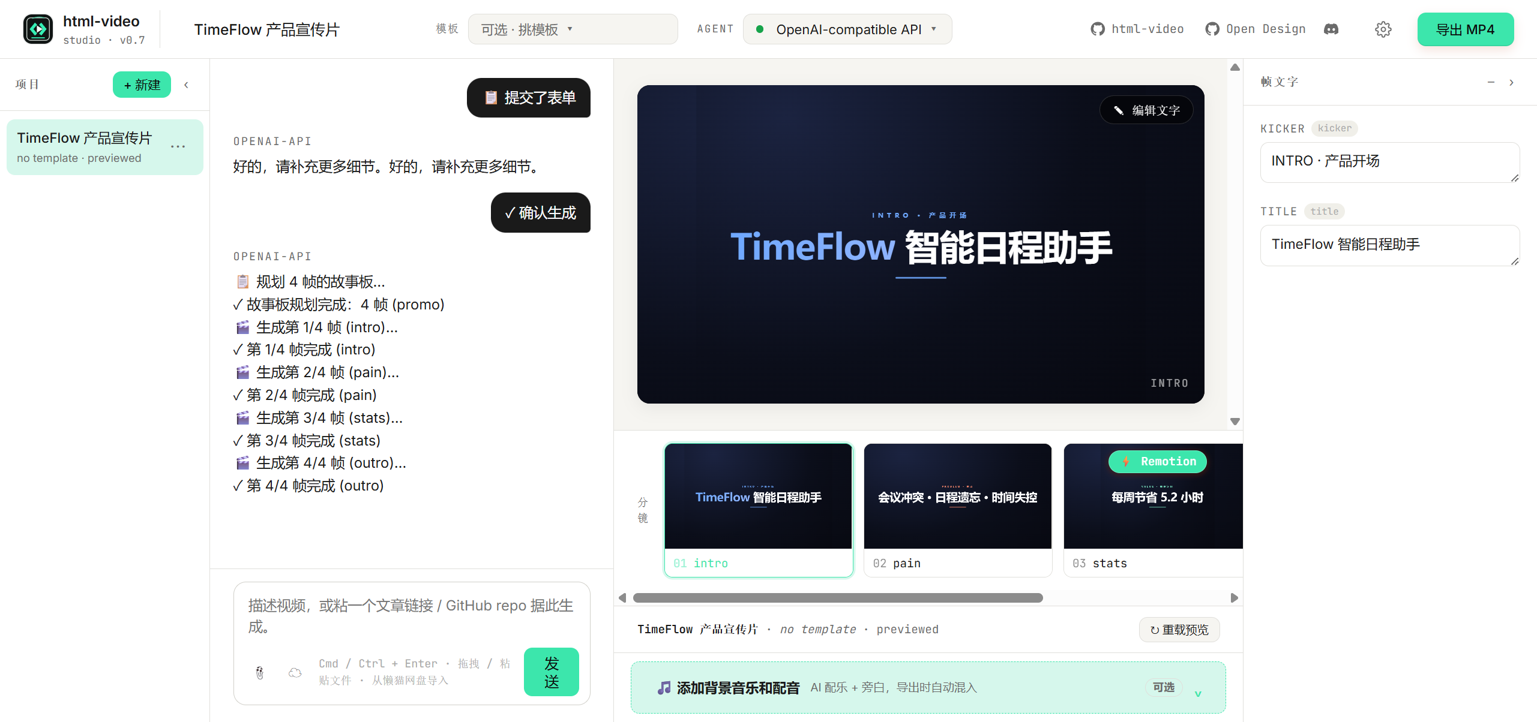Click the TITLE text field
Image resolution: width=1537 pixels, height=722 pixels.
tap(1389, 245)
